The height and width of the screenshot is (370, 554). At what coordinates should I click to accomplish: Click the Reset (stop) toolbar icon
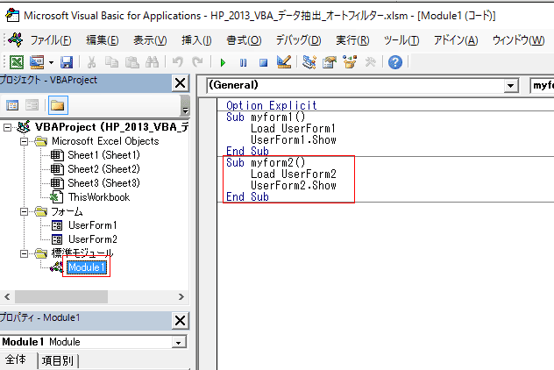pos(262,62)
